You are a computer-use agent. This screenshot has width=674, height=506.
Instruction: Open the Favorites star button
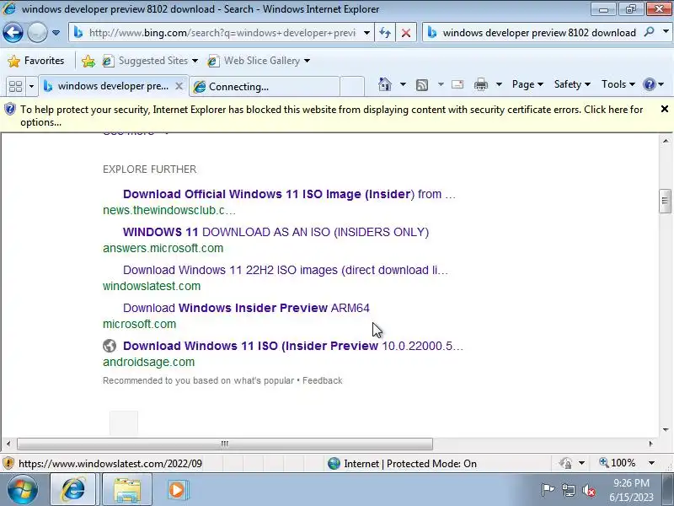click(x=36, y=61)
